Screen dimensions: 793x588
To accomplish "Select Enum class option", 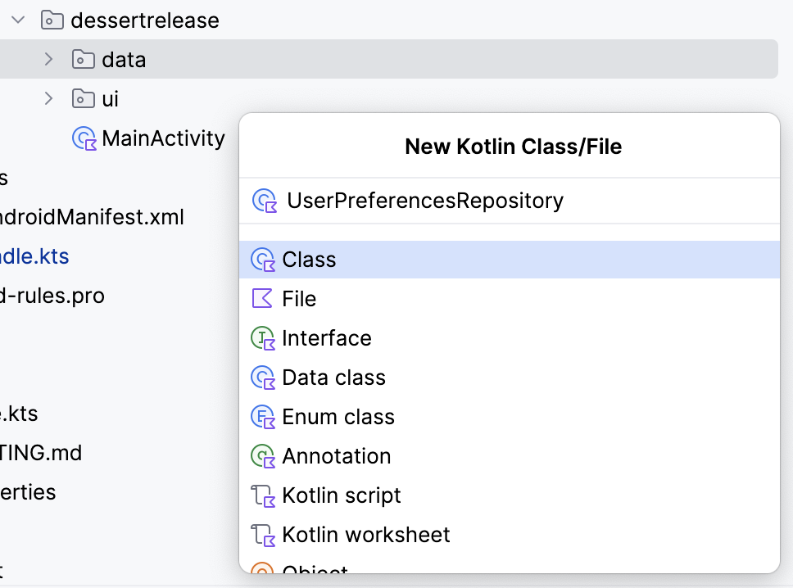I will click(338, 417).
